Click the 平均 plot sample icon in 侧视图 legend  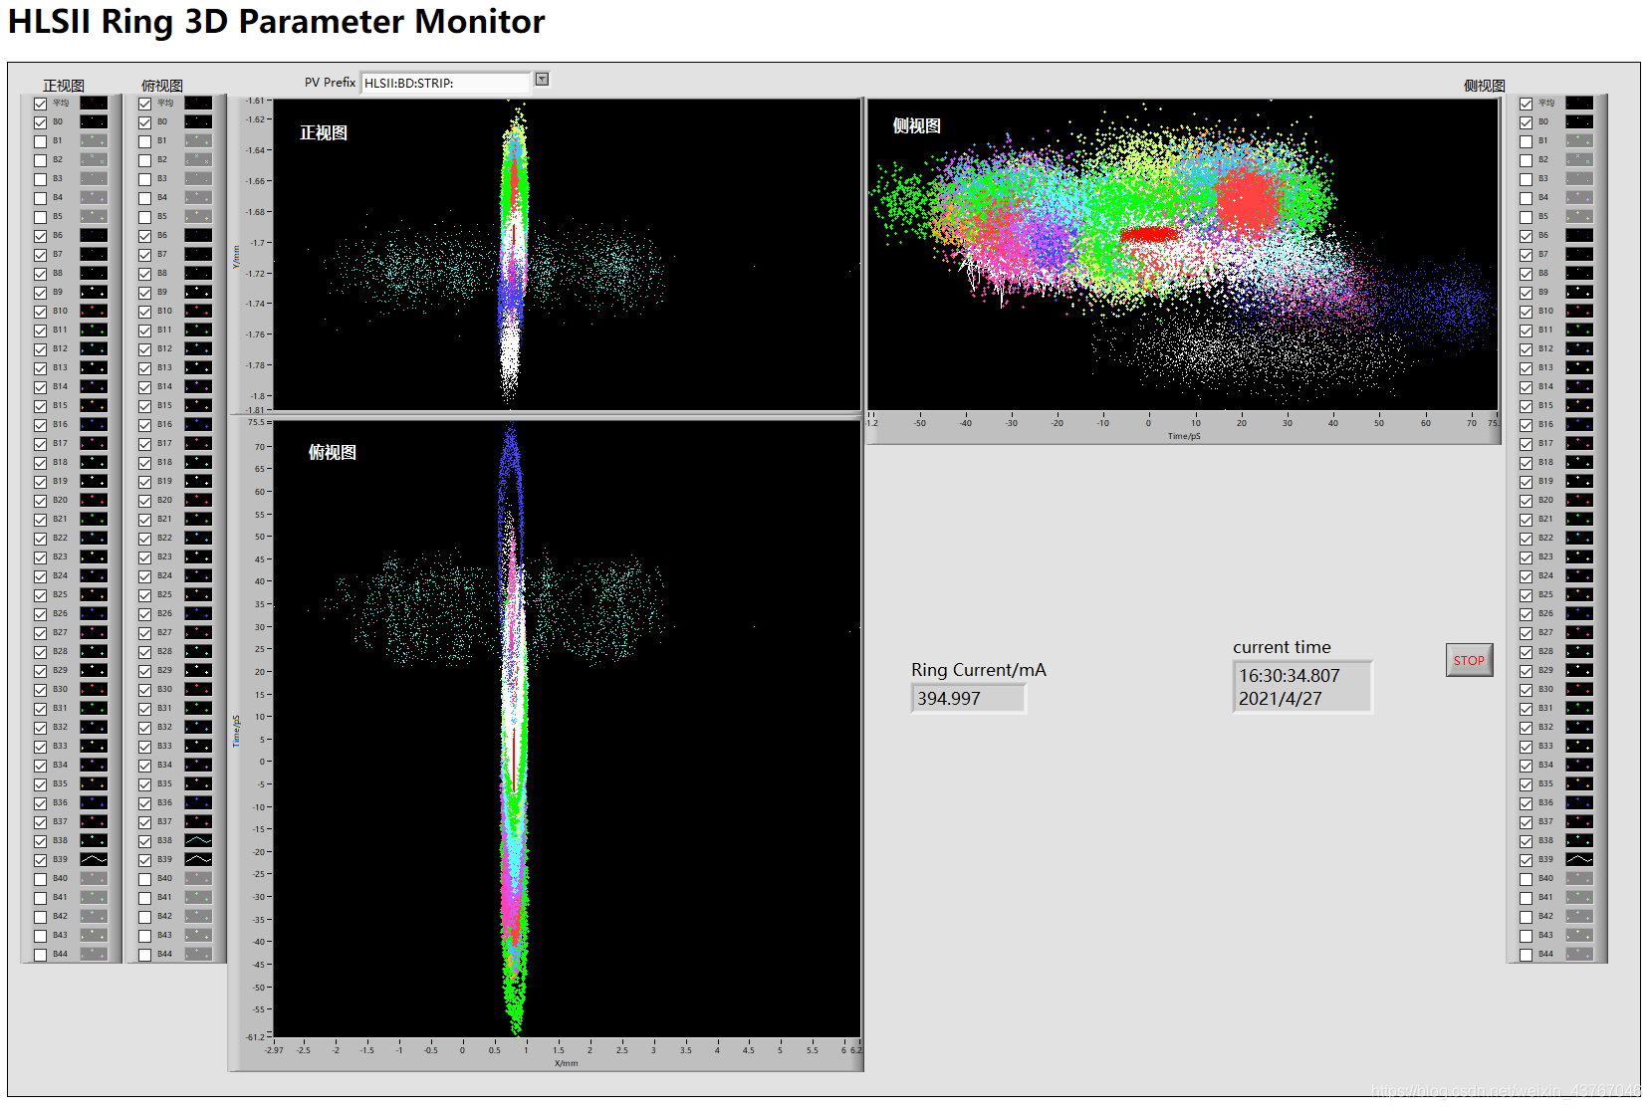click(x=1579, y=103)
